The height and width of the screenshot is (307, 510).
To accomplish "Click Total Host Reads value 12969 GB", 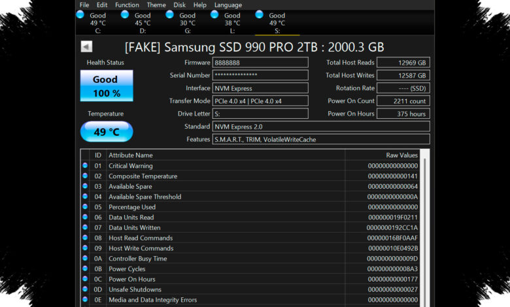I will (403, 62).
